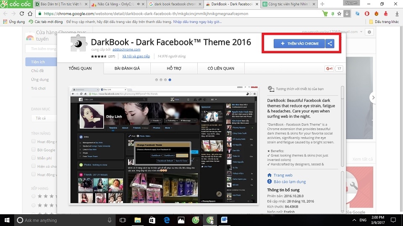Viewport: 403px width, 226px height.
Task: Click the ENG language indicator in tray
Action: pos(363,220)
